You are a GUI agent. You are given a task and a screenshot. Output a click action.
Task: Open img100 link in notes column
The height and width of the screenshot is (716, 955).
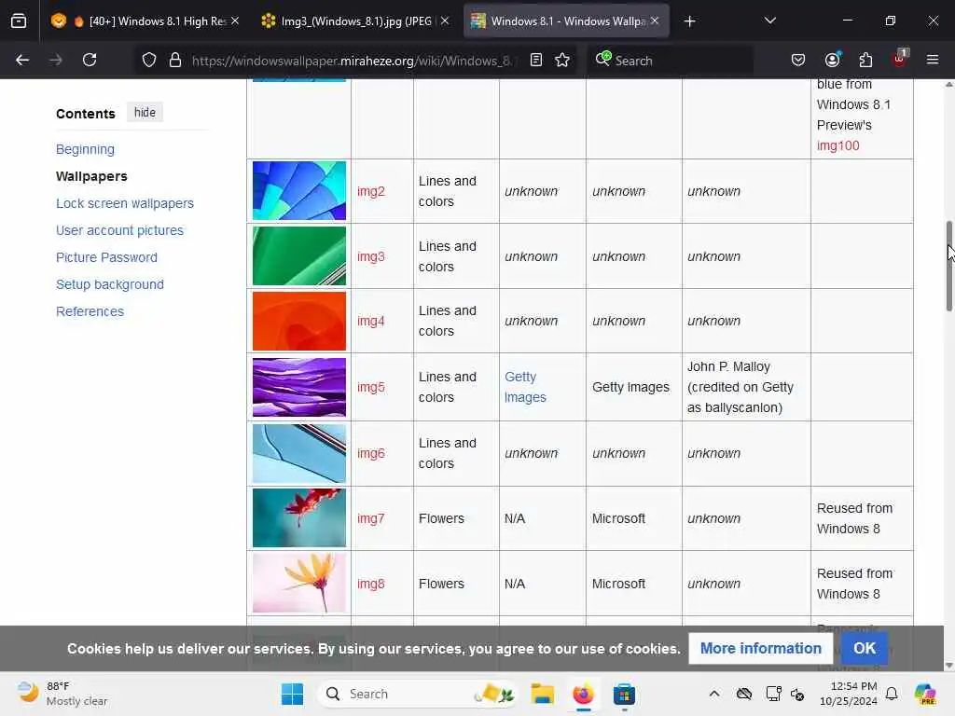(x=838, y=145)
